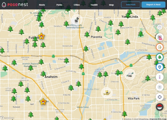167x120 pixels.
Task: Open the Map menu item
Action: (112, 5)
